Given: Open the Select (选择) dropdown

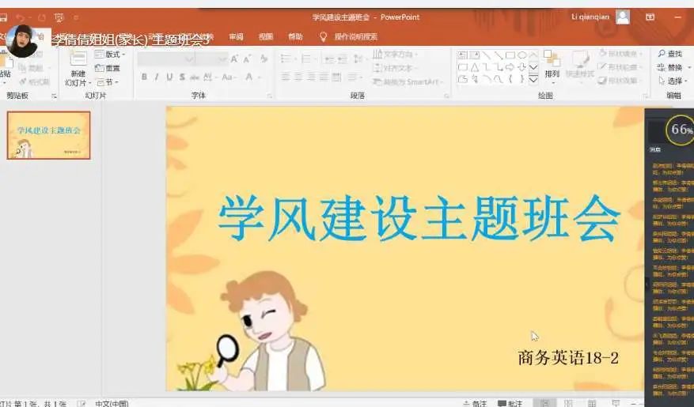Looking at the screenshot, I should coord(673,81).
